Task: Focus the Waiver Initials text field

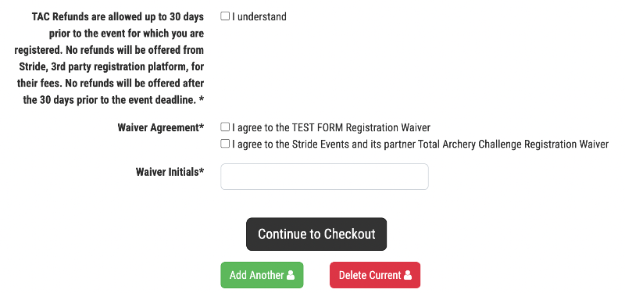Action: (x=324, y=177)
